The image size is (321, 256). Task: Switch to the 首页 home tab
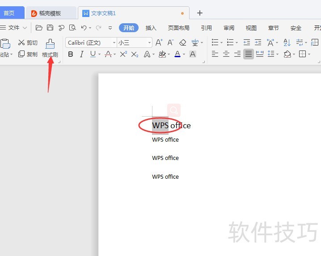(12, 13)
